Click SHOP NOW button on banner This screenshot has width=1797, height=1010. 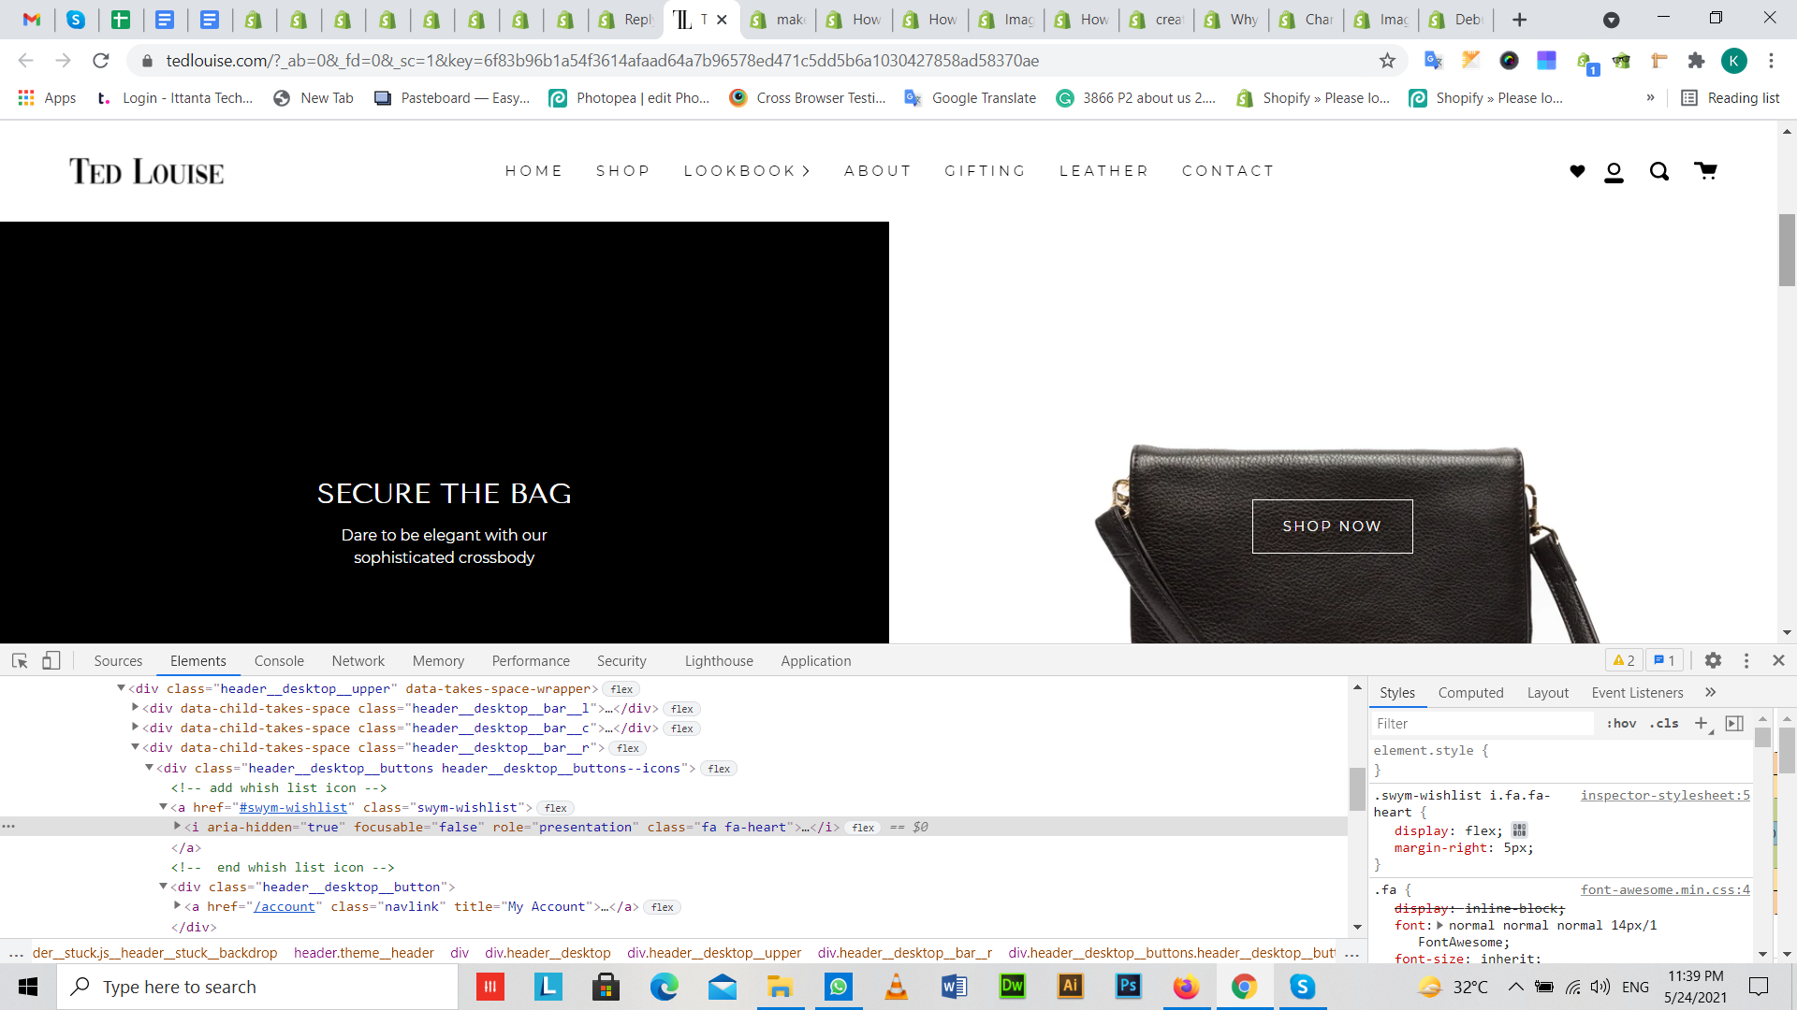coord(1332,527)
